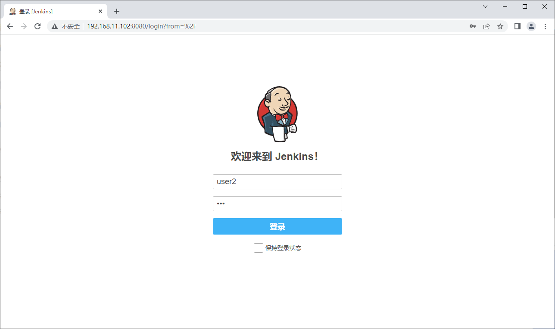Click the Jenkins butler logo
This screenshot has width=555, height=329.
[x=277, y=114]
